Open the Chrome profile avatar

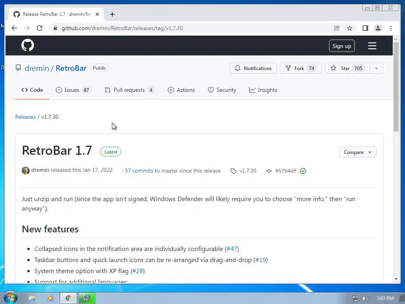click(x=378, y=28)
